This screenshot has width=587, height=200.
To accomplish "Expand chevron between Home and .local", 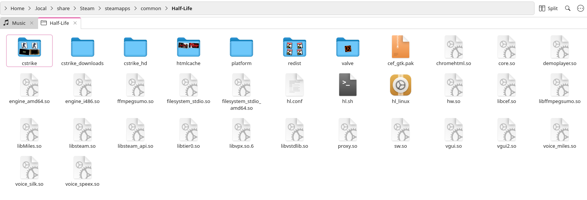I will tap(29, 8).
